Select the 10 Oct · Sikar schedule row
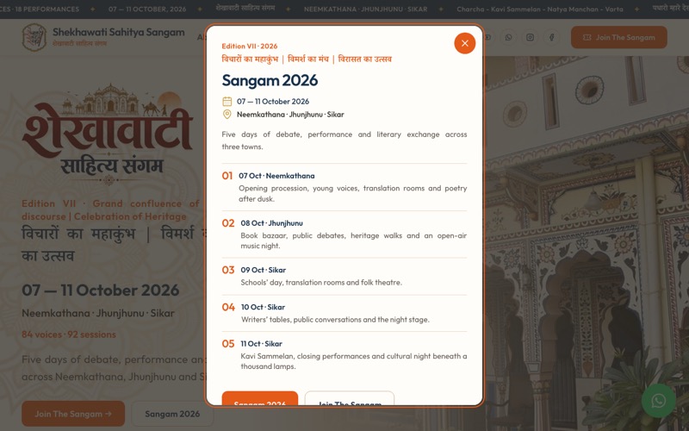The image size is (689, 431). pos(344,313)
